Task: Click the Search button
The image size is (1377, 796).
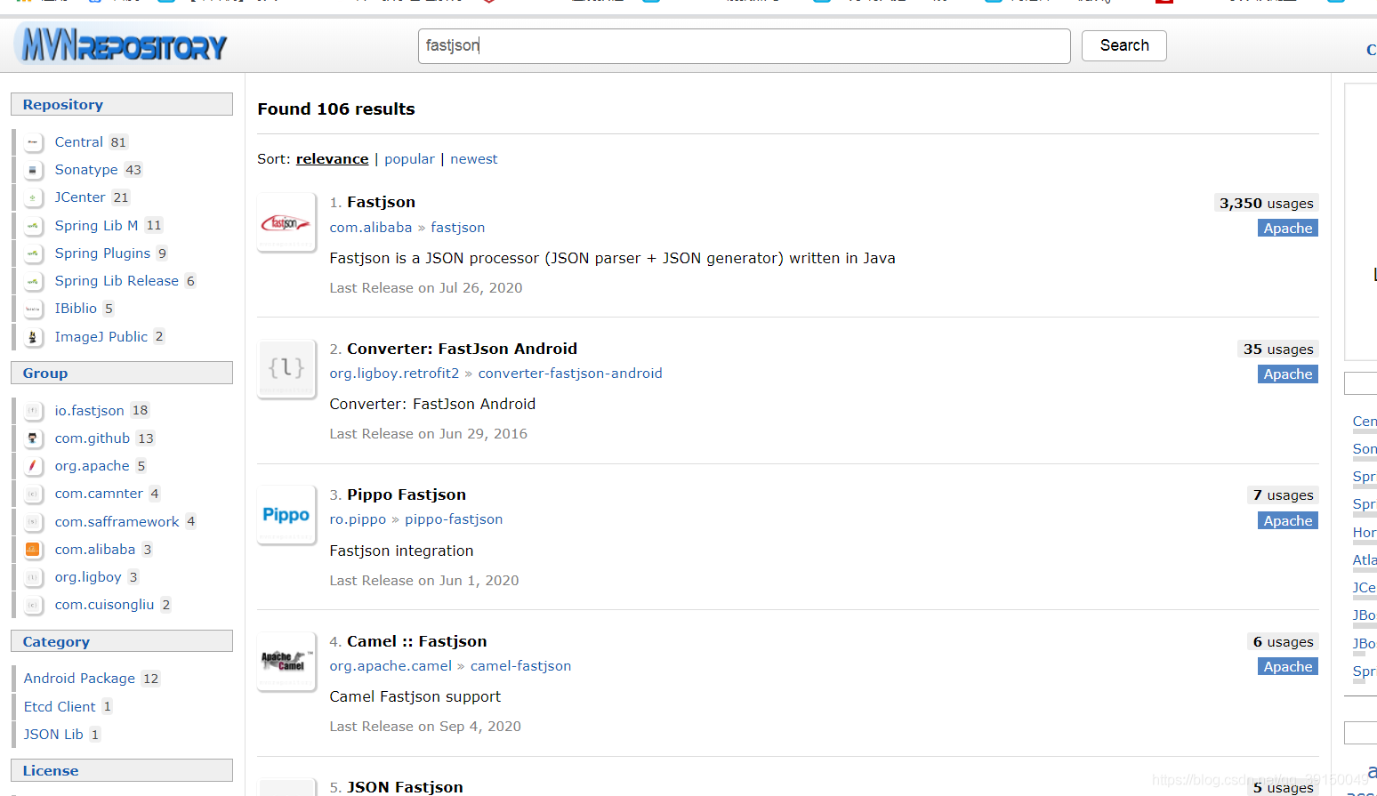Action: click(1124, 45)
